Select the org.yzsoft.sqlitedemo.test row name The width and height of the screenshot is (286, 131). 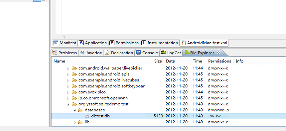tap(103, 104)
